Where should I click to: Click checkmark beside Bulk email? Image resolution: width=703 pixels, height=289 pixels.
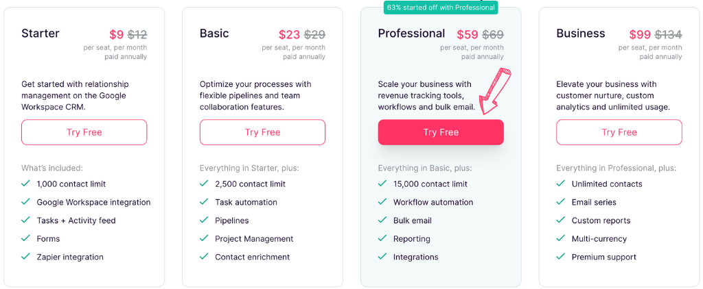(382, 220)
